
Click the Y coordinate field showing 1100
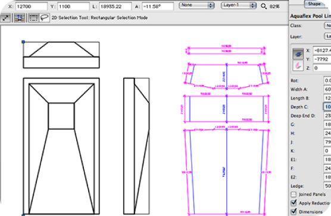click(73, 7)
